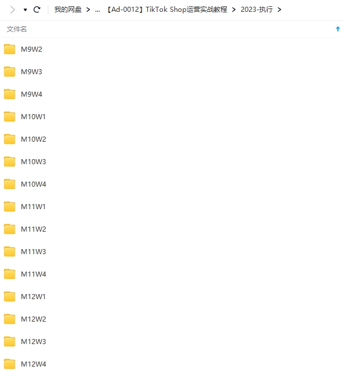Refresh the current folder listing
Viewport: 343px width, 375px height.
[37, 10]
